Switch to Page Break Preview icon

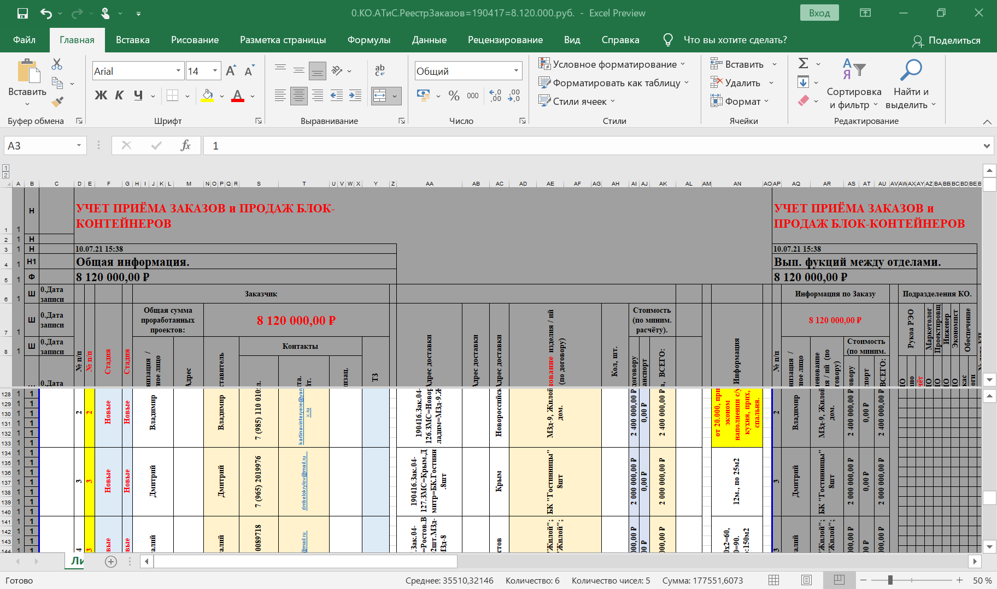[x=839, y=580]
